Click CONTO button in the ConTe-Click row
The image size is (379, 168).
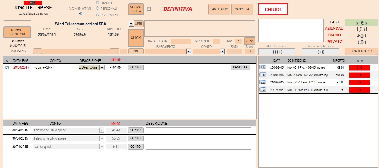point(136,67)
